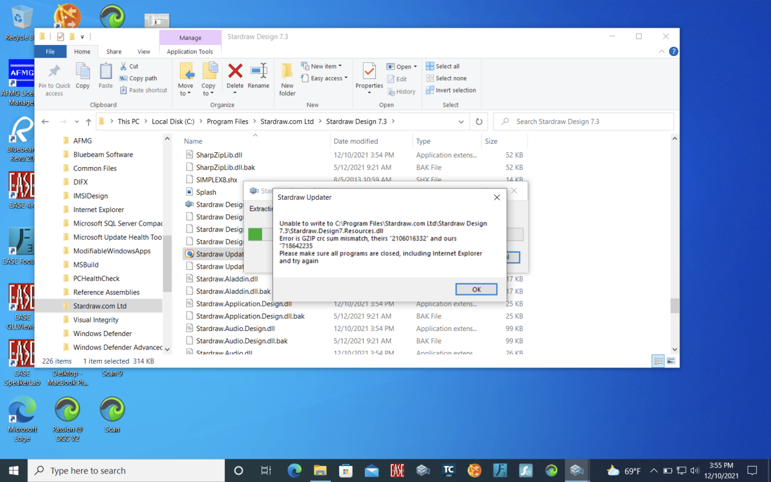
Task: Click the Pin to Quick access icon
Action: (55, 75)
